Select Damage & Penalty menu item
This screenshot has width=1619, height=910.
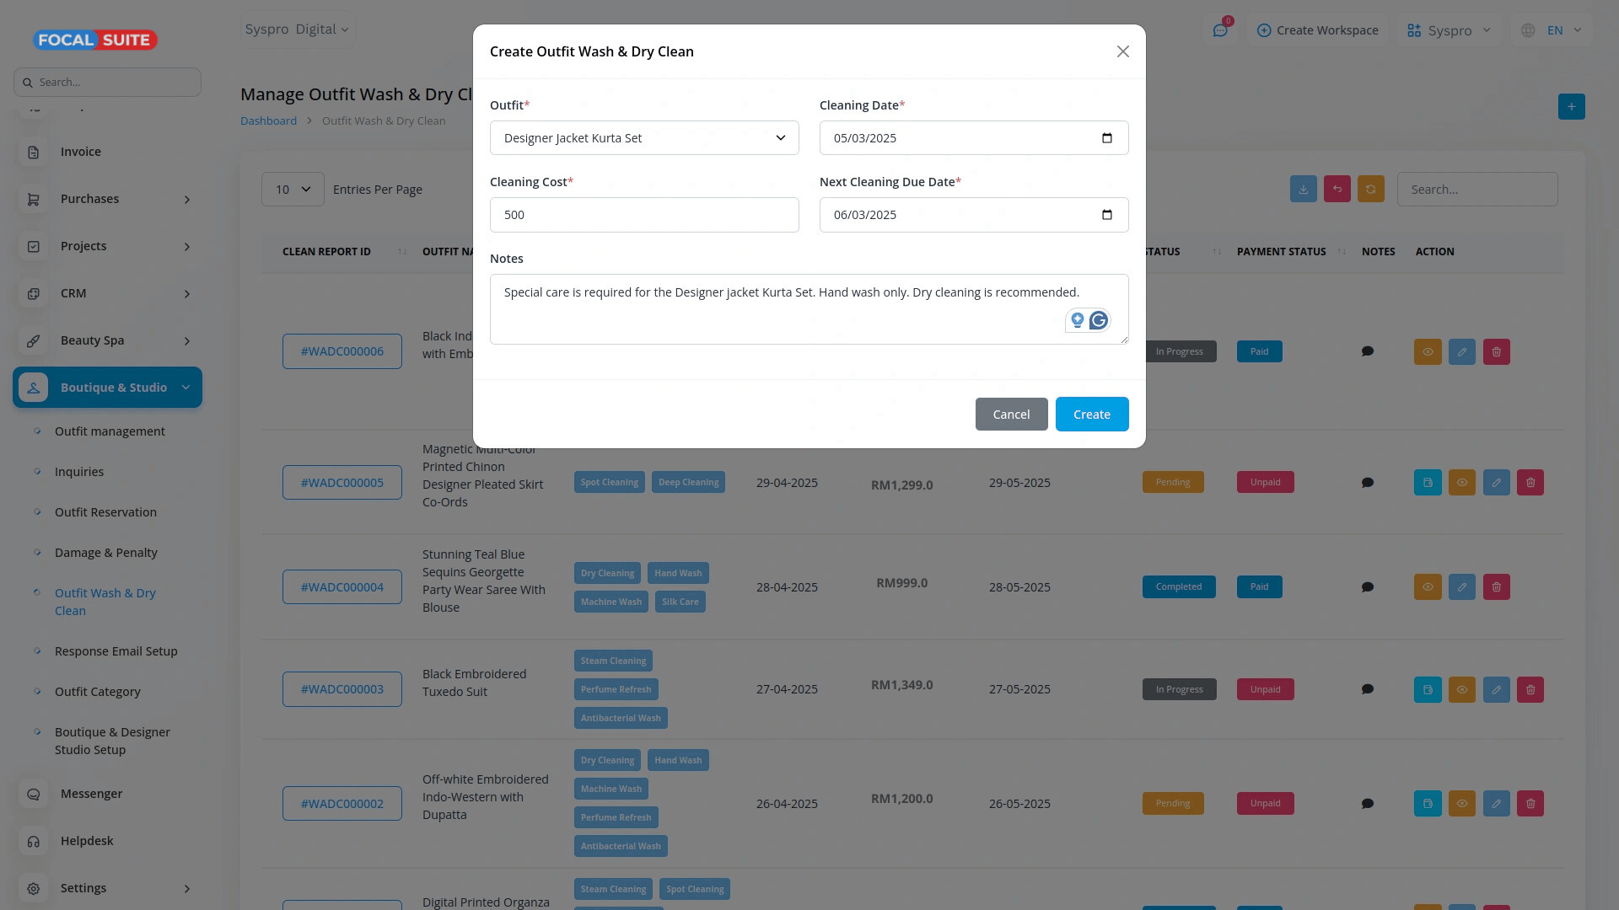coord(106,553)
